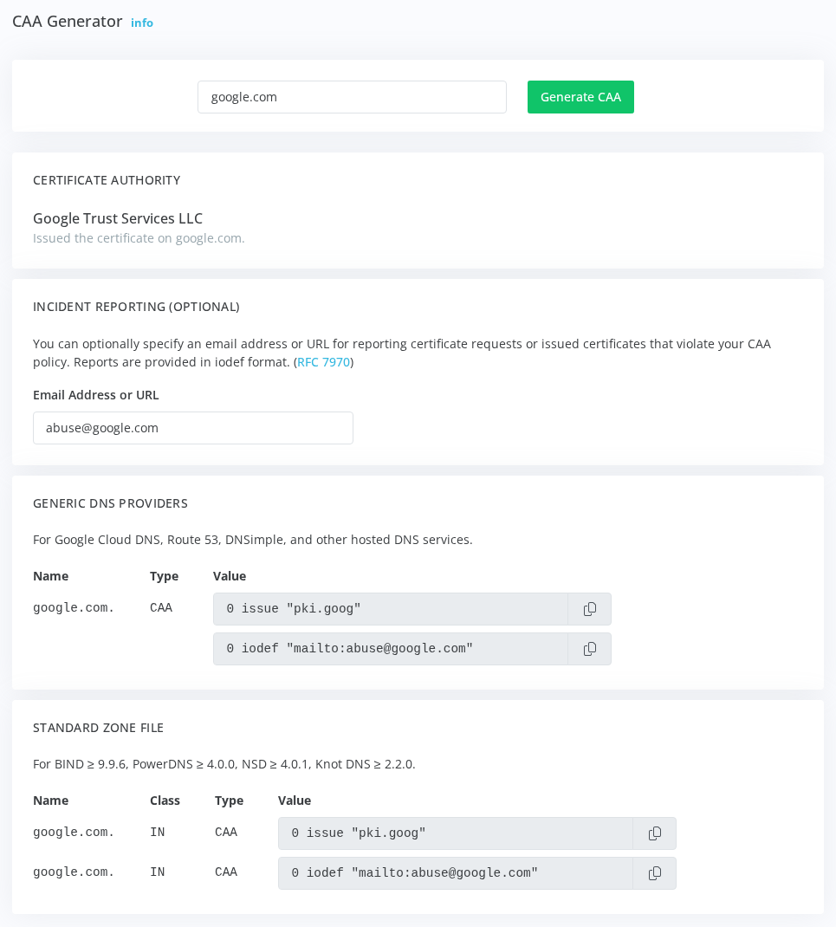Screen dimensions: 836x927
Task: Select zone file 0 issue "pki.goog" value box
Action: (x=455, y=833)
